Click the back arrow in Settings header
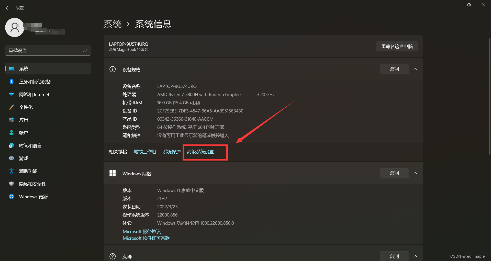Screen dimensions: 491x261 (x=7, y=8)
